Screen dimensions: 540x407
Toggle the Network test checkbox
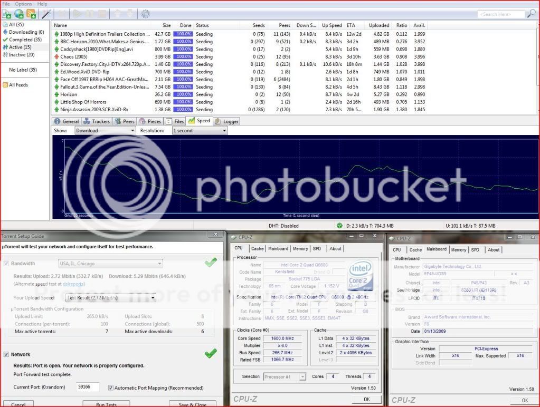pos(6,354)
